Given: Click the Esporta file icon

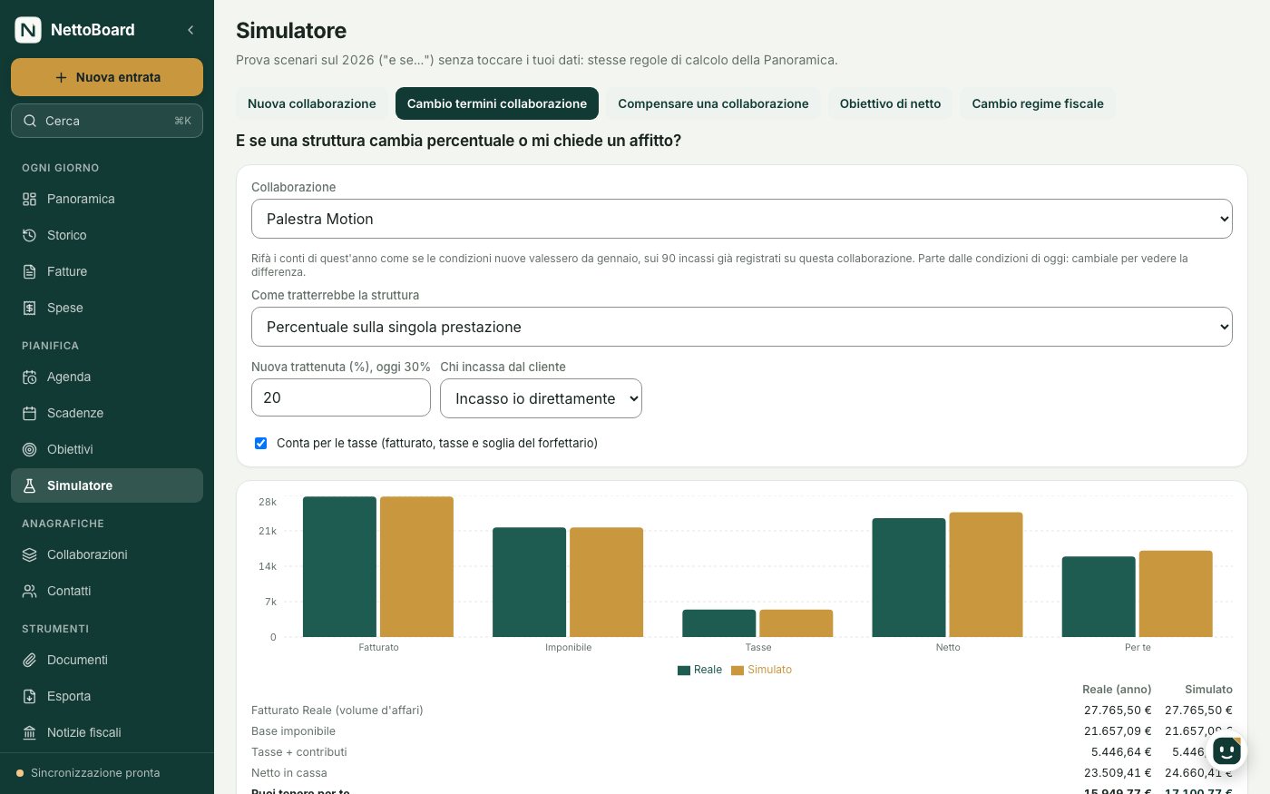Looking at the screenshot, I should (x=29, y=696).
